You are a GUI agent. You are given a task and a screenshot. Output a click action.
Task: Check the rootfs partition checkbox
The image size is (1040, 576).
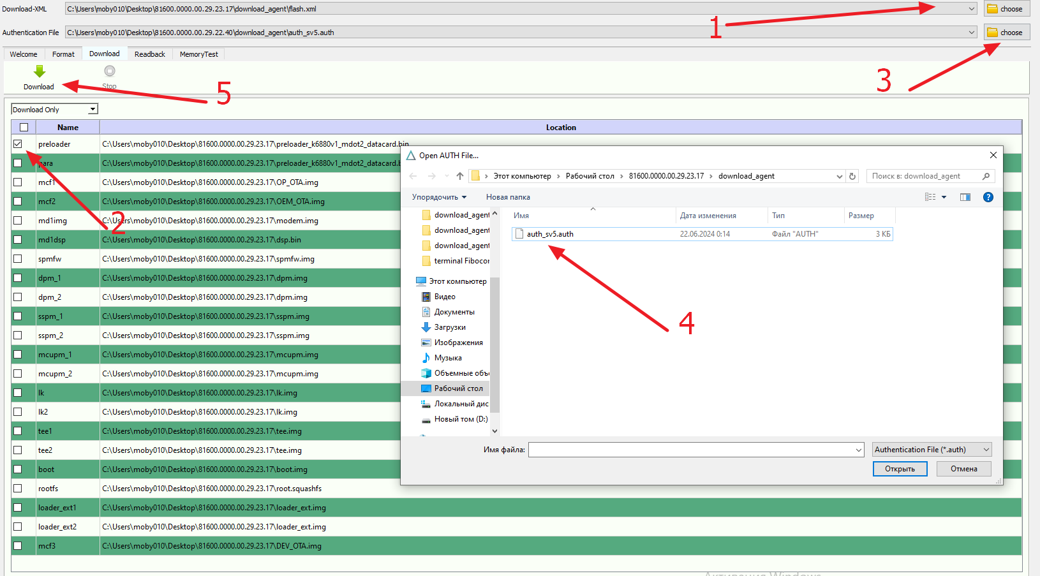tap(18, 489)
